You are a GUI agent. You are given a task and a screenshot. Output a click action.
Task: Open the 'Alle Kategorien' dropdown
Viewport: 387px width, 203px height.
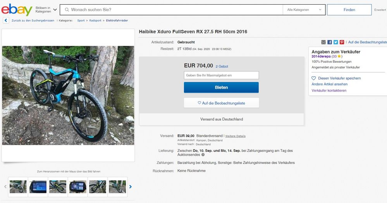304,10
